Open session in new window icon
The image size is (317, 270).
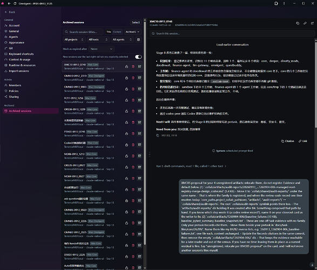[312, 23]
